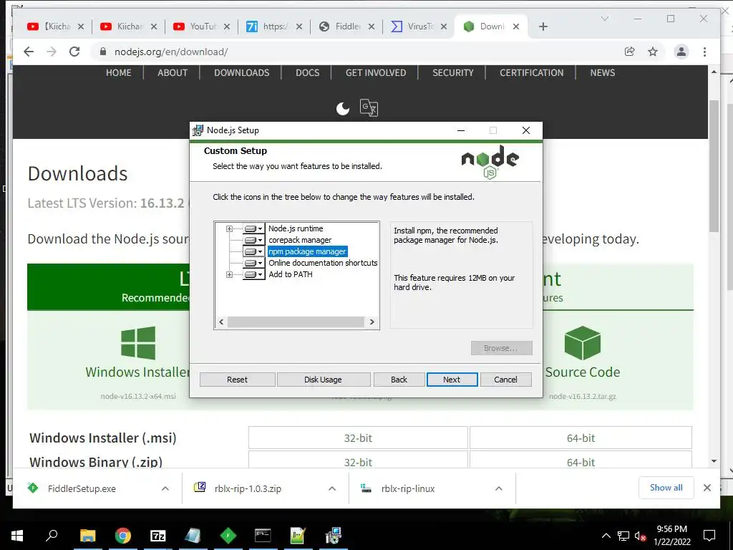This screenshot has height=550, width=733.
Task: Open npm package manager feature dropdown
Action: click(254, 251)
